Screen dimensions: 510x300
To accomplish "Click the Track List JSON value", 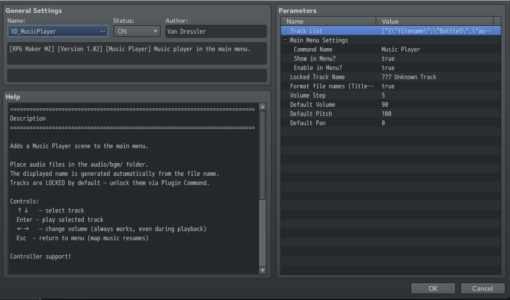I will [436, 30].
